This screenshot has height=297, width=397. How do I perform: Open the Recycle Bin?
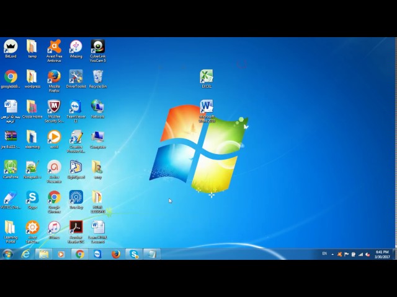[97, 77]
